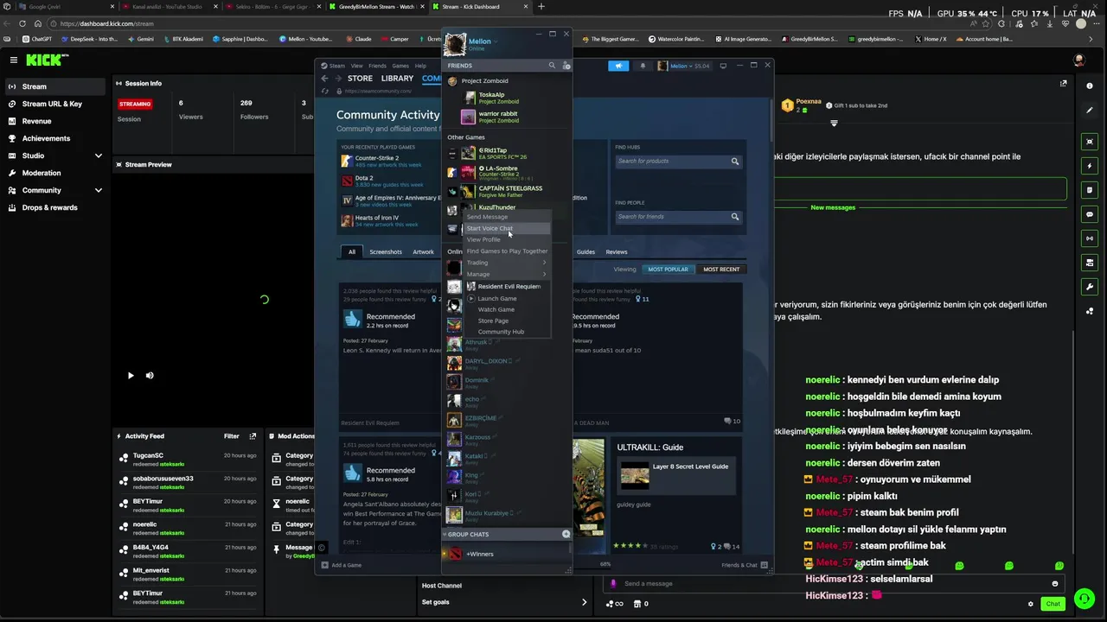The height and width of the screenshot is (622, 1107).
Task: Open Kick chat settings gear
Action: [x=1030, y=604]
